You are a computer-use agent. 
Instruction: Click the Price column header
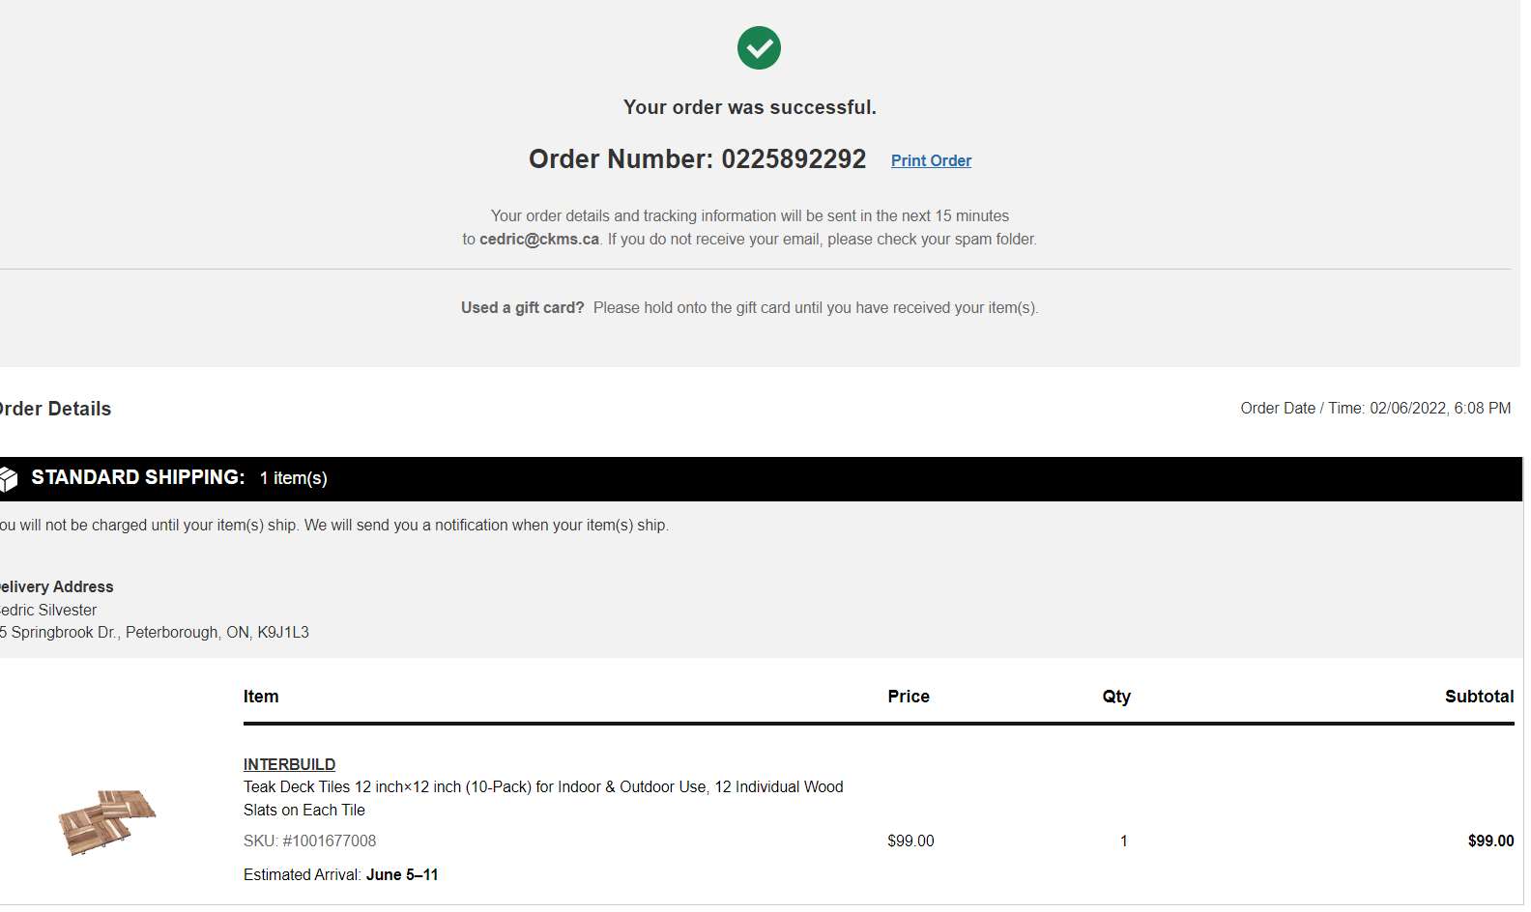coord(908,697)
